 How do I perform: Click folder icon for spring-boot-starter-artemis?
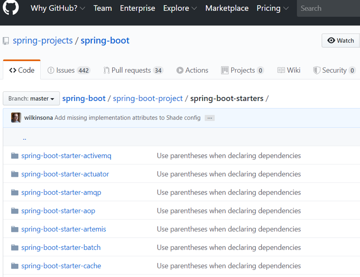tap(15, 229)
